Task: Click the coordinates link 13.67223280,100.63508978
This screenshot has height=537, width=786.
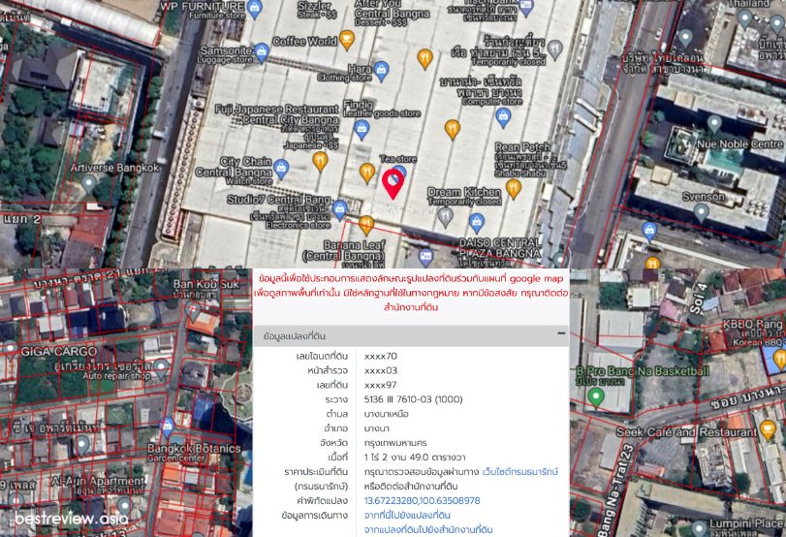Action: 422,500
